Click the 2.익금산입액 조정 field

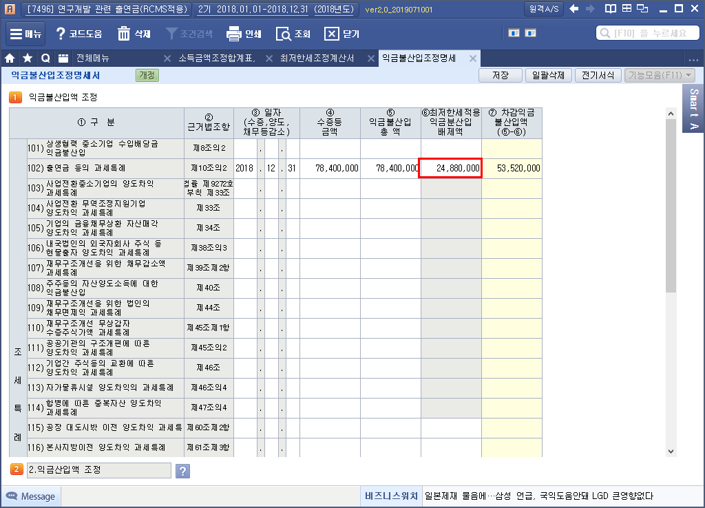click(x=99, y=470)
